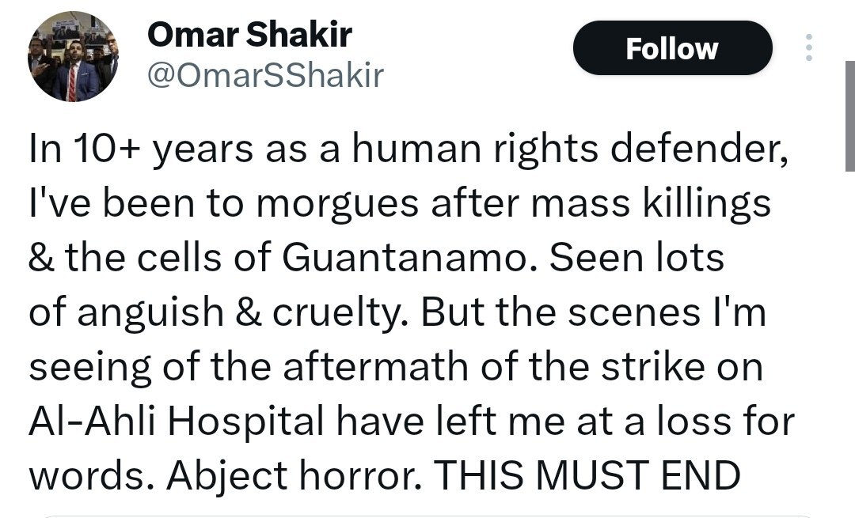
Task: Click 'aftermath of the strike' text
Action: (484, 366)
